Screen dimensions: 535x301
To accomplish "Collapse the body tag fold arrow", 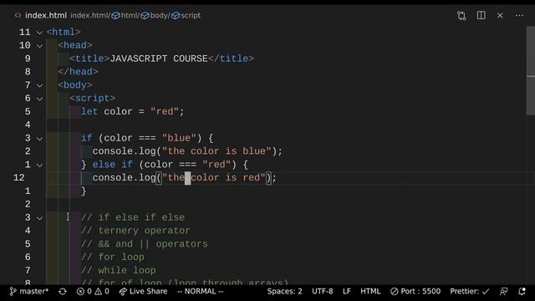I will coord(39,85).
